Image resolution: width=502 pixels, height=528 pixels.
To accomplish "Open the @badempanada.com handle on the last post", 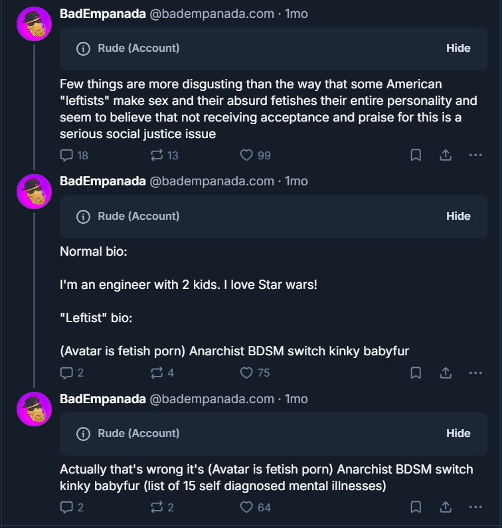I will click(x=211, y=398).
